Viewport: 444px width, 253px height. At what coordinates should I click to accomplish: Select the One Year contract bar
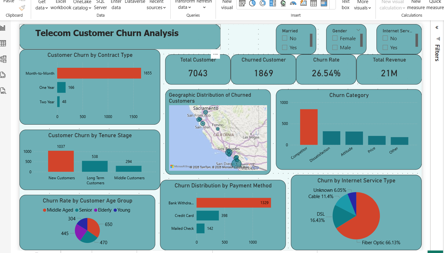pos(61,87)
